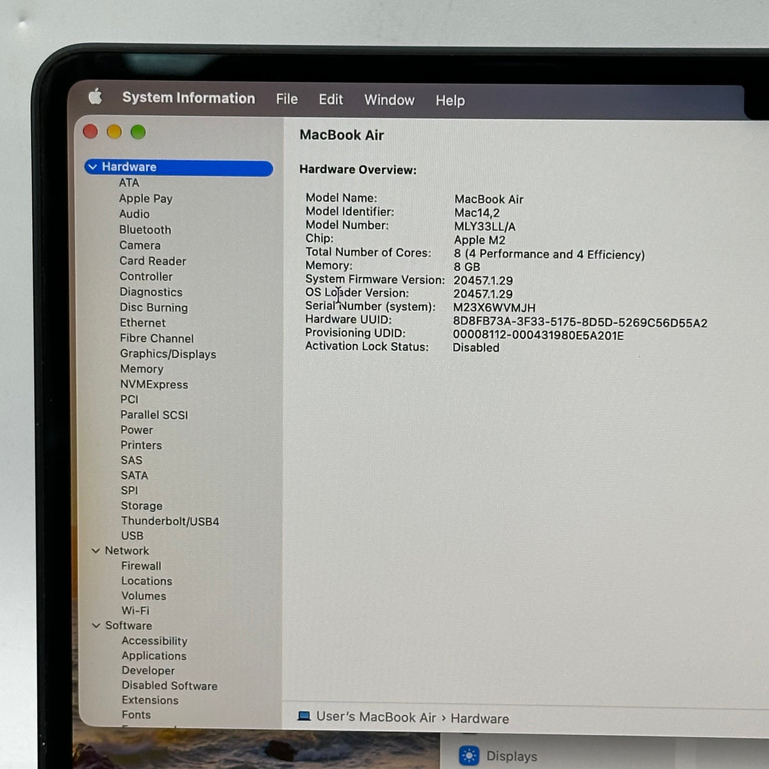The width and height of the screenshot is (769, 769).
Task: Select Card Reader in the sidebar
Action: click(153, 261)
